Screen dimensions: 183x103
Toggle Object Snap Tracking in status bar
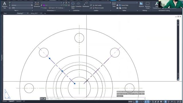[x=146, y=102]
